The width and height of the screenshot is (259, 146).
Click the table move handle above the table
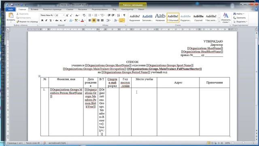click(39, 76)
